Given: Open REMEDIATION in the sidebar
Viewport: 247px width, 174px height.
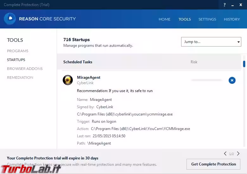Looking at the screenshot, I should point(20,78).
